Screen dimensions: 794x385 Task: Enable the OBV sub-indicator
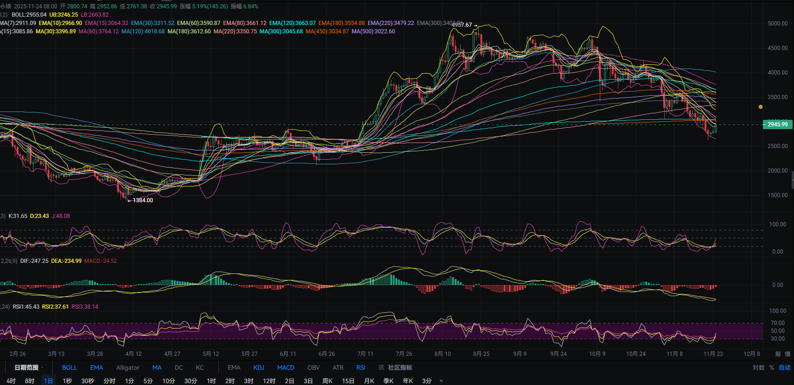pyautogui.click(x=313, y=367)
